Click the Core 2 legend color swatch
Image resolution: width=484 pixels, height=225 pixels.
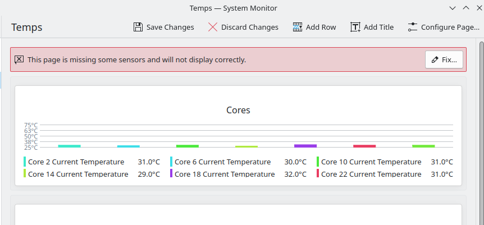point(25,162)
